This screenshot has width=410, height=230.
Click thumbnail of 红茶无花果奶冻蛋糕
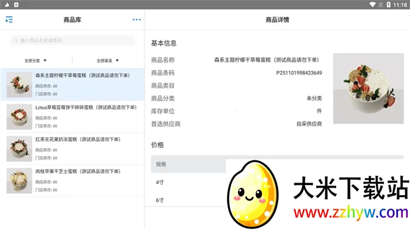tap(19, 148)
